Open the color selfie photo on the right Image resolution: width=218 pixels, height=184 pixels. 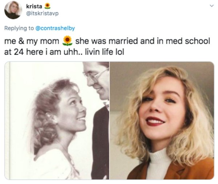click(162, 120)
